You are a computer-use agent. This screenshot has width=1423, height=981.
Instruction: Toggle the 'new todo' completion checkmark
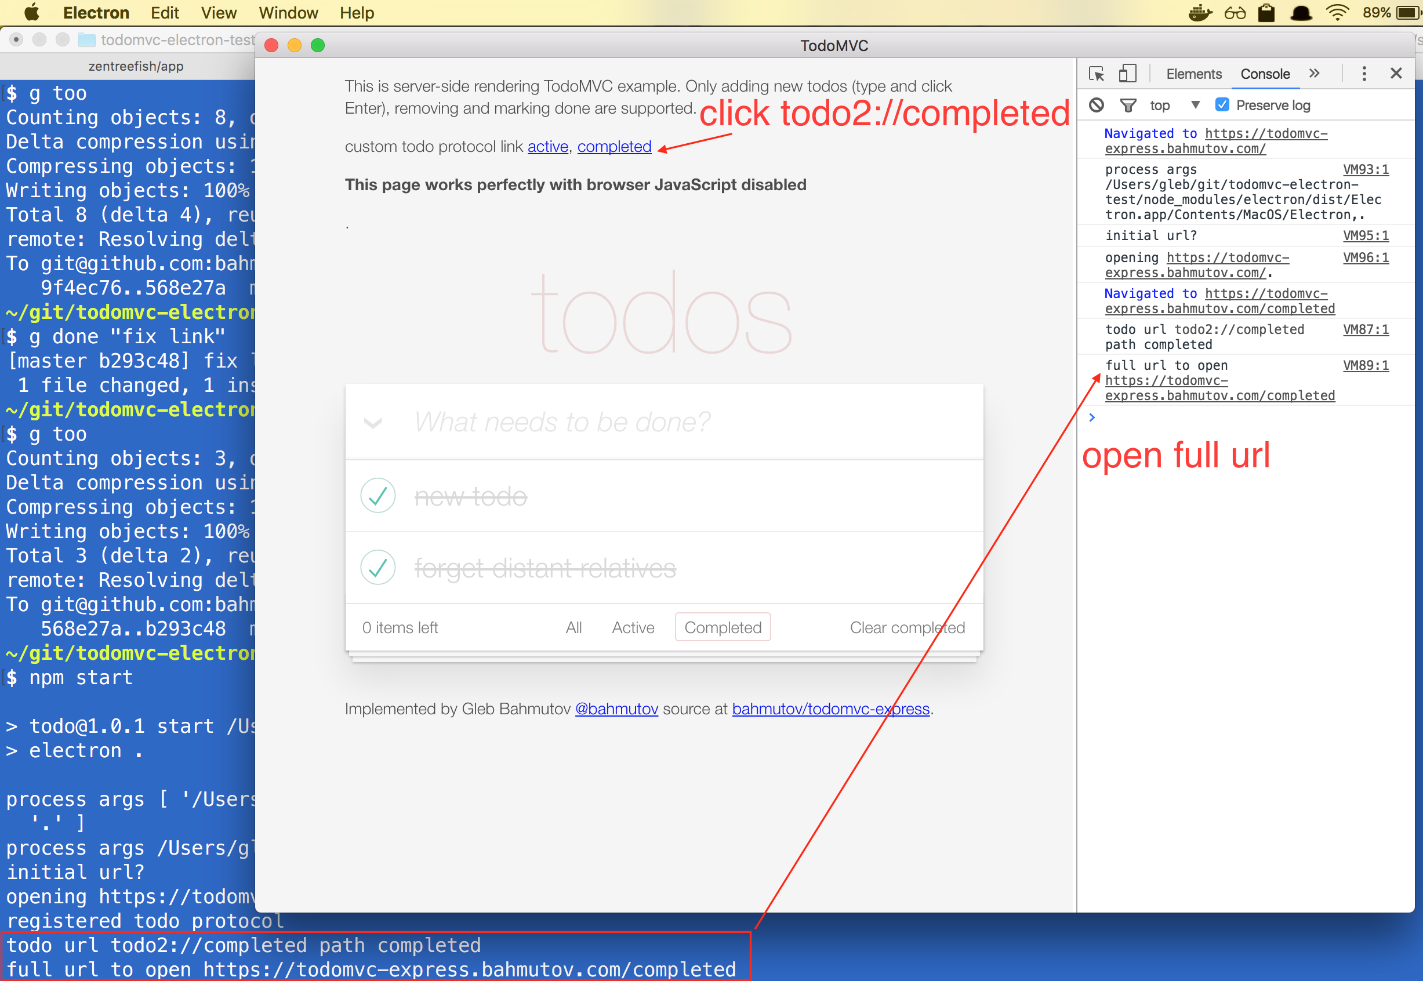pos(377,495)
